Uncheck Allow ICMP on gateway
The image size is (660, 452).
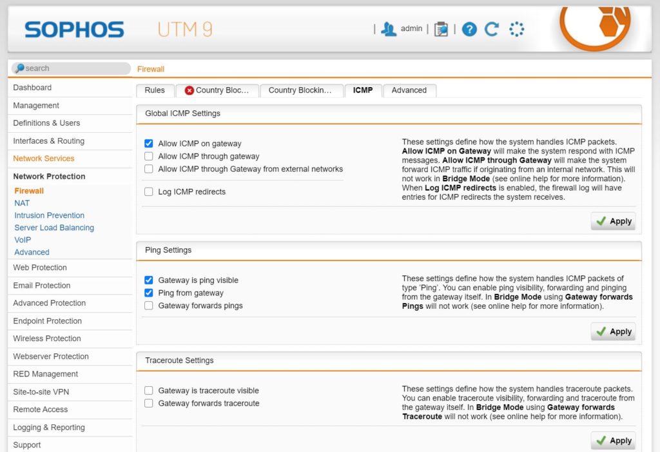148,143
